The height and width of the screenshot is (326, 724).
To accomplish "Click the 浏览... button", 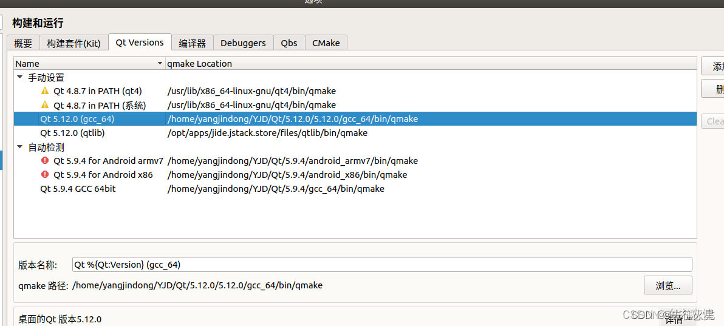I will coord(668,285).
